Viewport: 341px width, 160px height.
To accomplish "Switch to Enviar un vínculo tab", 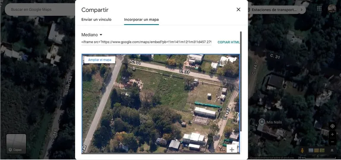I will (96, 19).
